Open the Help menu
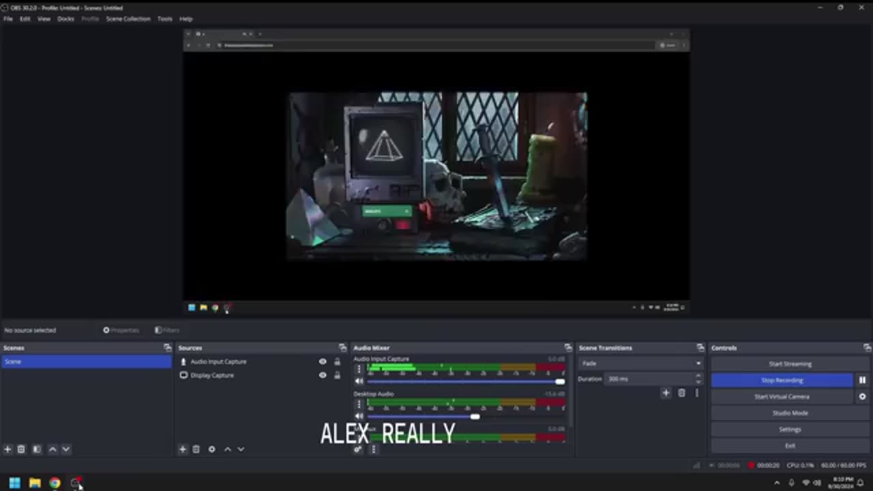This screenshot has width=873, height=491. coord(186,19)
